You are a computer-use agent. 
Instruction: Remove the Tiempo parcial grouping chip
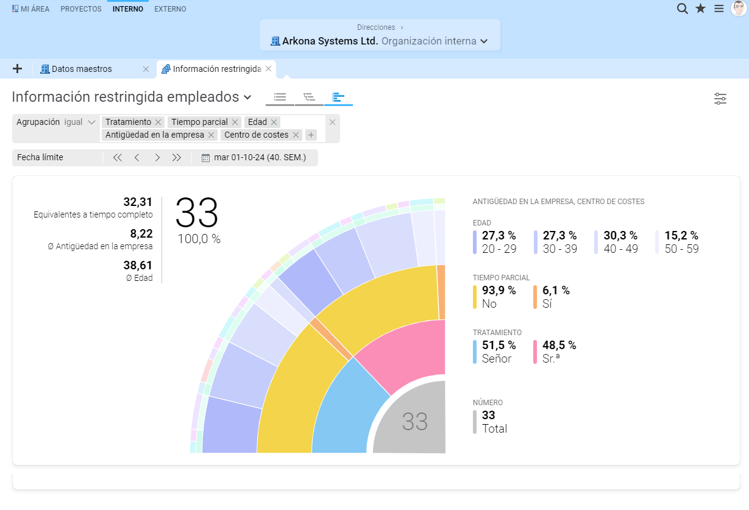[235, 122]
